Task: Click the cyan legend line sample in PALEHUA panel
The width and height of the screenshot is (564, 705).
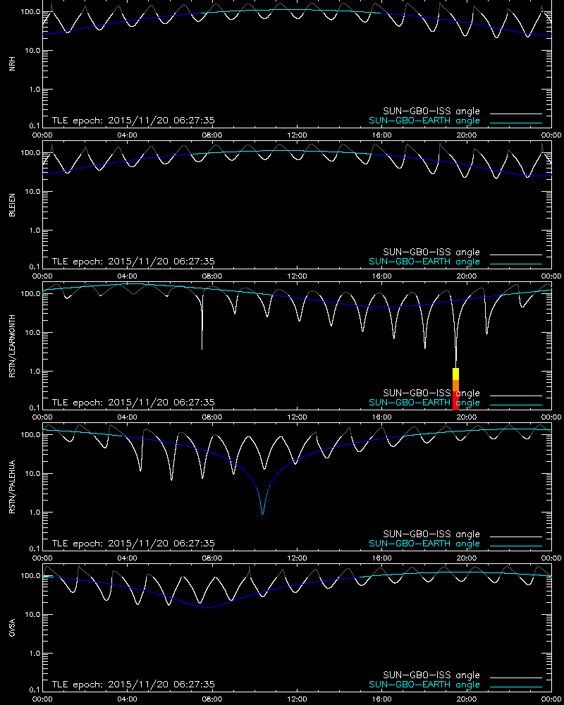Action: click(x=516, y=546)
